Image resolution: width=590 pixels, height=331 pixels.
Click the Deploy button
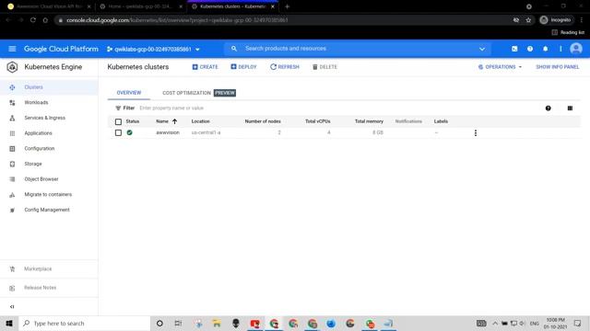tap(243, 67)
